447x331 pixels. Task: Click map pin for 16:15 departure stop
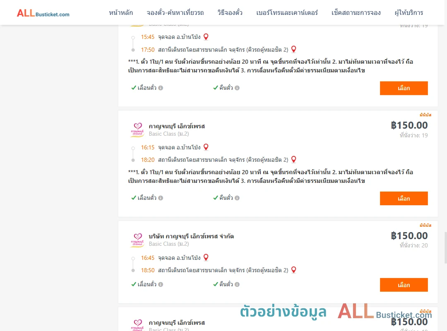pyautogui.click(x=206, y=147)
